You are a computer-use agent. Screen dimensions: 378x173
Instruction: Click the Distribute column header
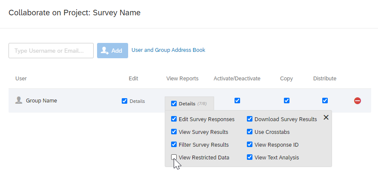325,79
